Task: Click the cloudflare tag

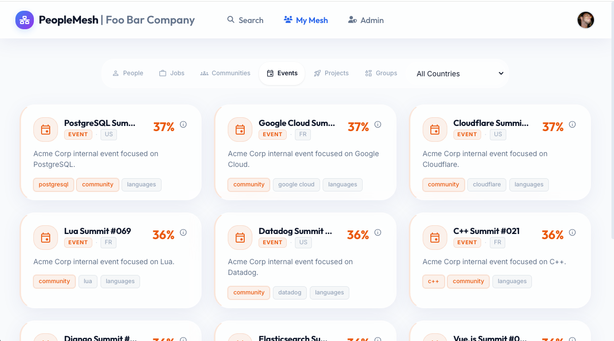Action: (x=487, y=184)
